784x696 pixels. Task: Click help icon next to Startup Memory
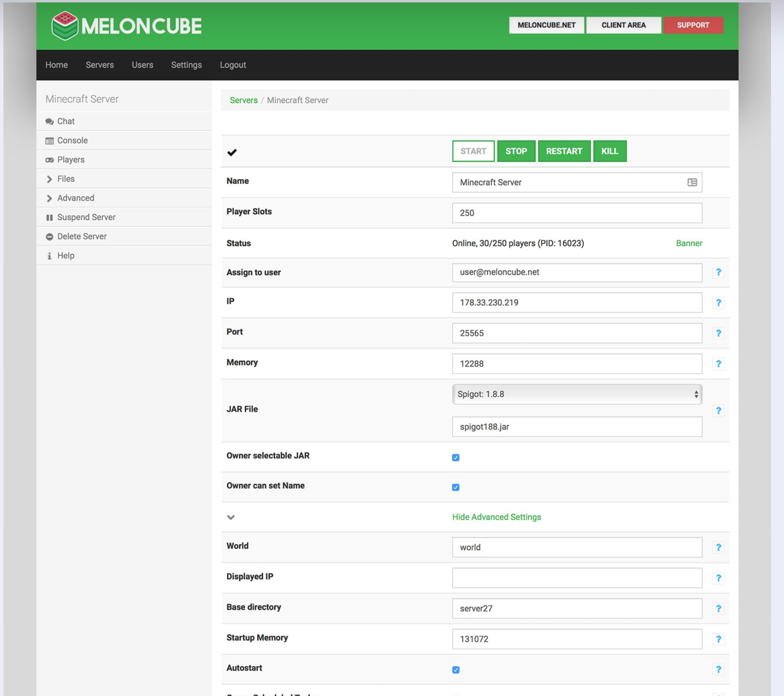(x=718, y=639)
